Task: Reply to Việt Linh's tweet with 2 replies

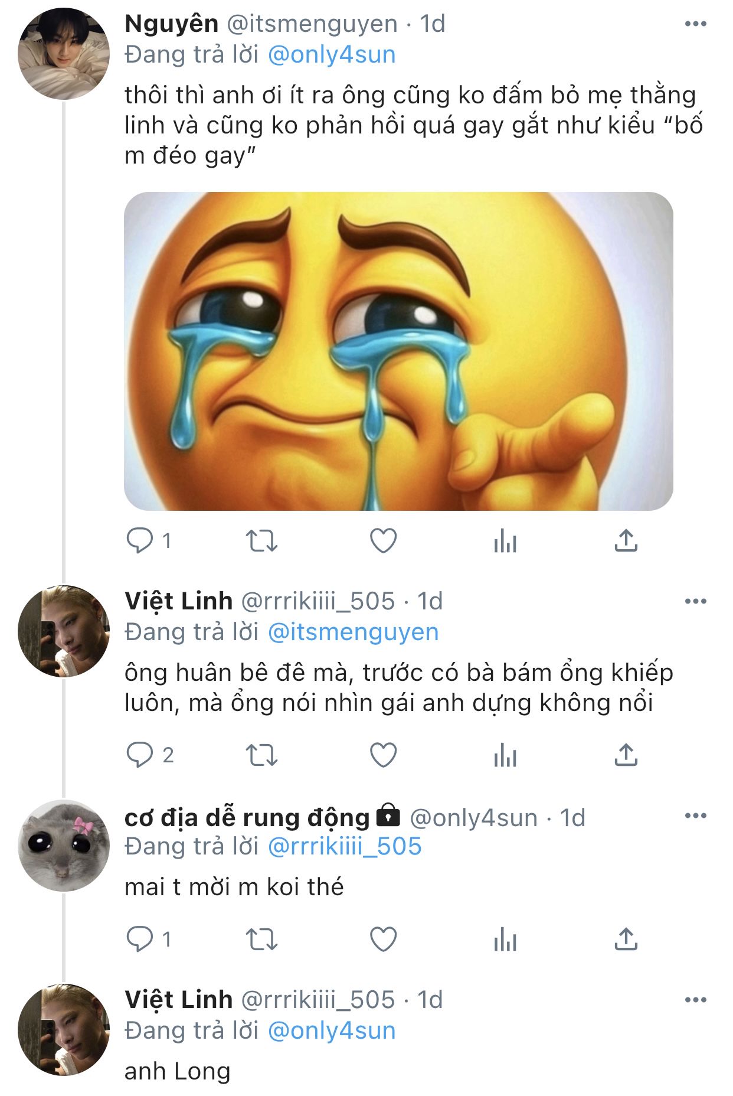Action: pos(140,755)
